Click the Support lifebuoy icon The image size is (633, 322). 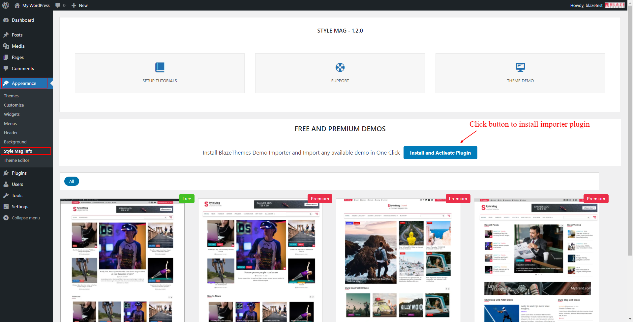coord(340,67)
